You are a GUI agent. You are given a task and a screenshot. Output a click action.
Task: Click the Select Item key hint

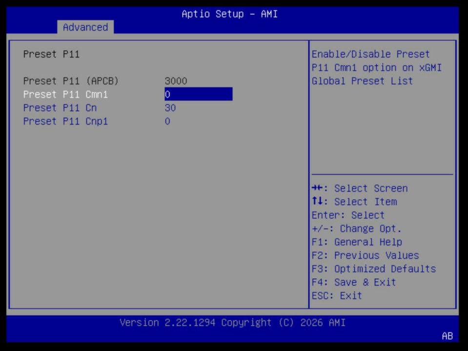click(x=354, y=202)
